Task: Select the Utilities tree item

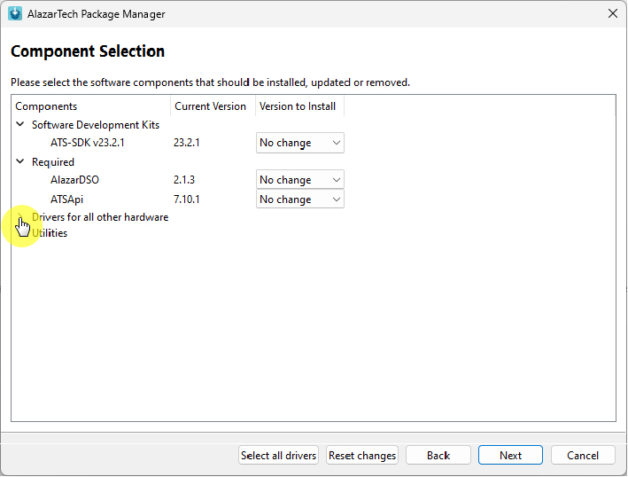Action: [x=50, y=233]
